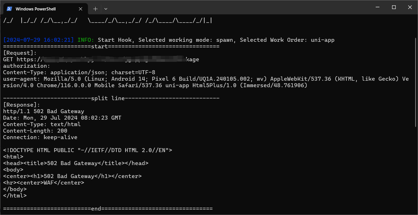
Task: Close the terminal window
Action: pos(410,7)
